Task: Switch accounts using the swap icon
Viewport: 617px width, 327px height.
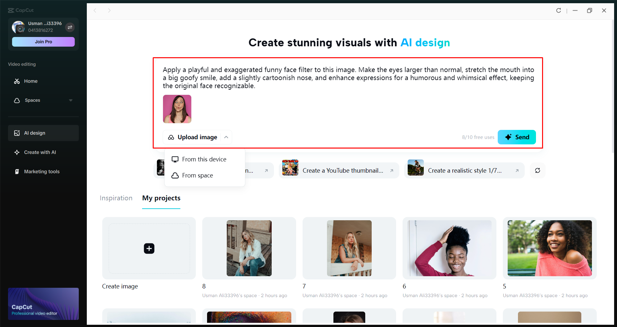Action: 70,27
